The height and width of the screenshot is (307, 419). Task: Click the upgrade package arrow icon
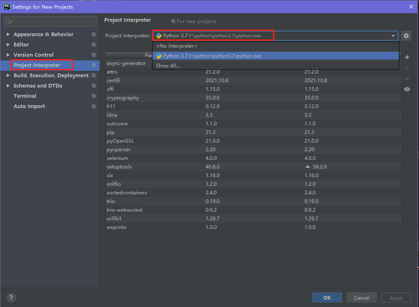(407, 78)
